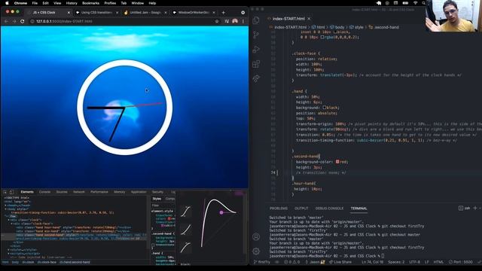
Task: Open DevTools Performance tab
Action: pos(99,192)
